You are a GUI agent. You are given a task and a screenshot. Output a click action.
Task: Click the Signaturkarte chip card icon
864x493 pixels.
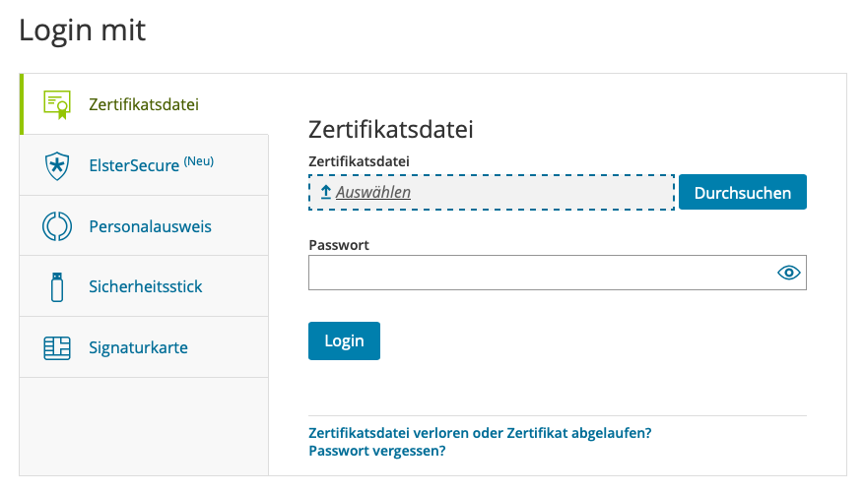pos(57,347)
